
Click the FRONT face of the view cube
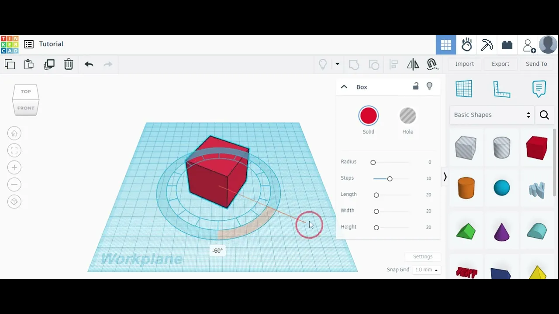26,108
